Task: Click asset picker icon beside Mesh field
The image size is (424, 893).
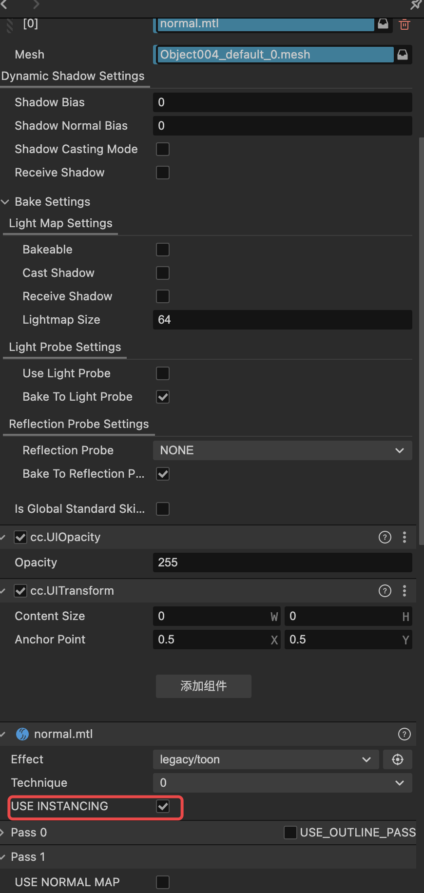Action: (x=403, y=55)
